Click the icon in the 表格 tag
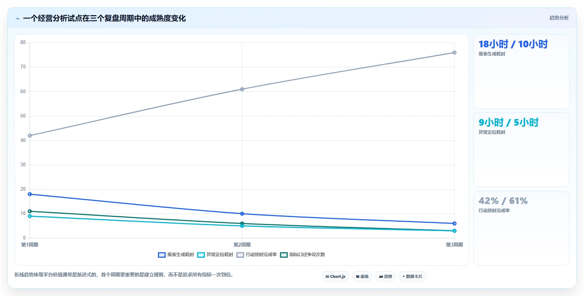The image size is (584, 296). pos(358,276)
